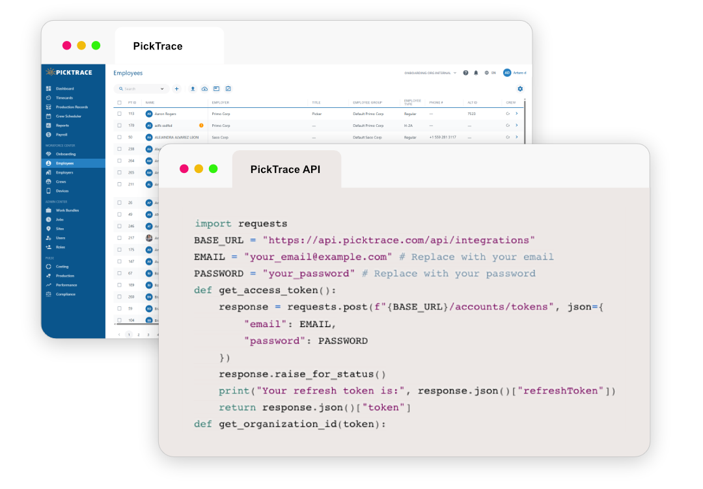This screenshot has width=703, height=489.
Task: Go to page 2 of employees
Action: point(138,334)
